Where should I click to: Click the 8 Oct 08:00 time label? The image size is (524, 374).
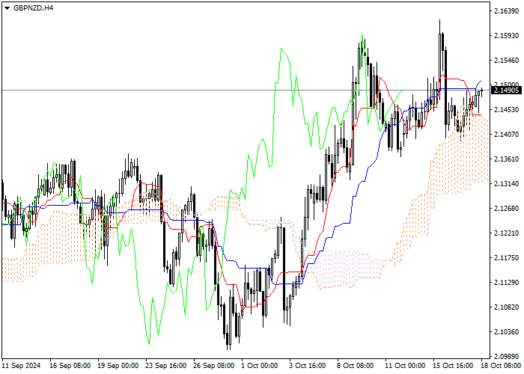coord(356,366)
